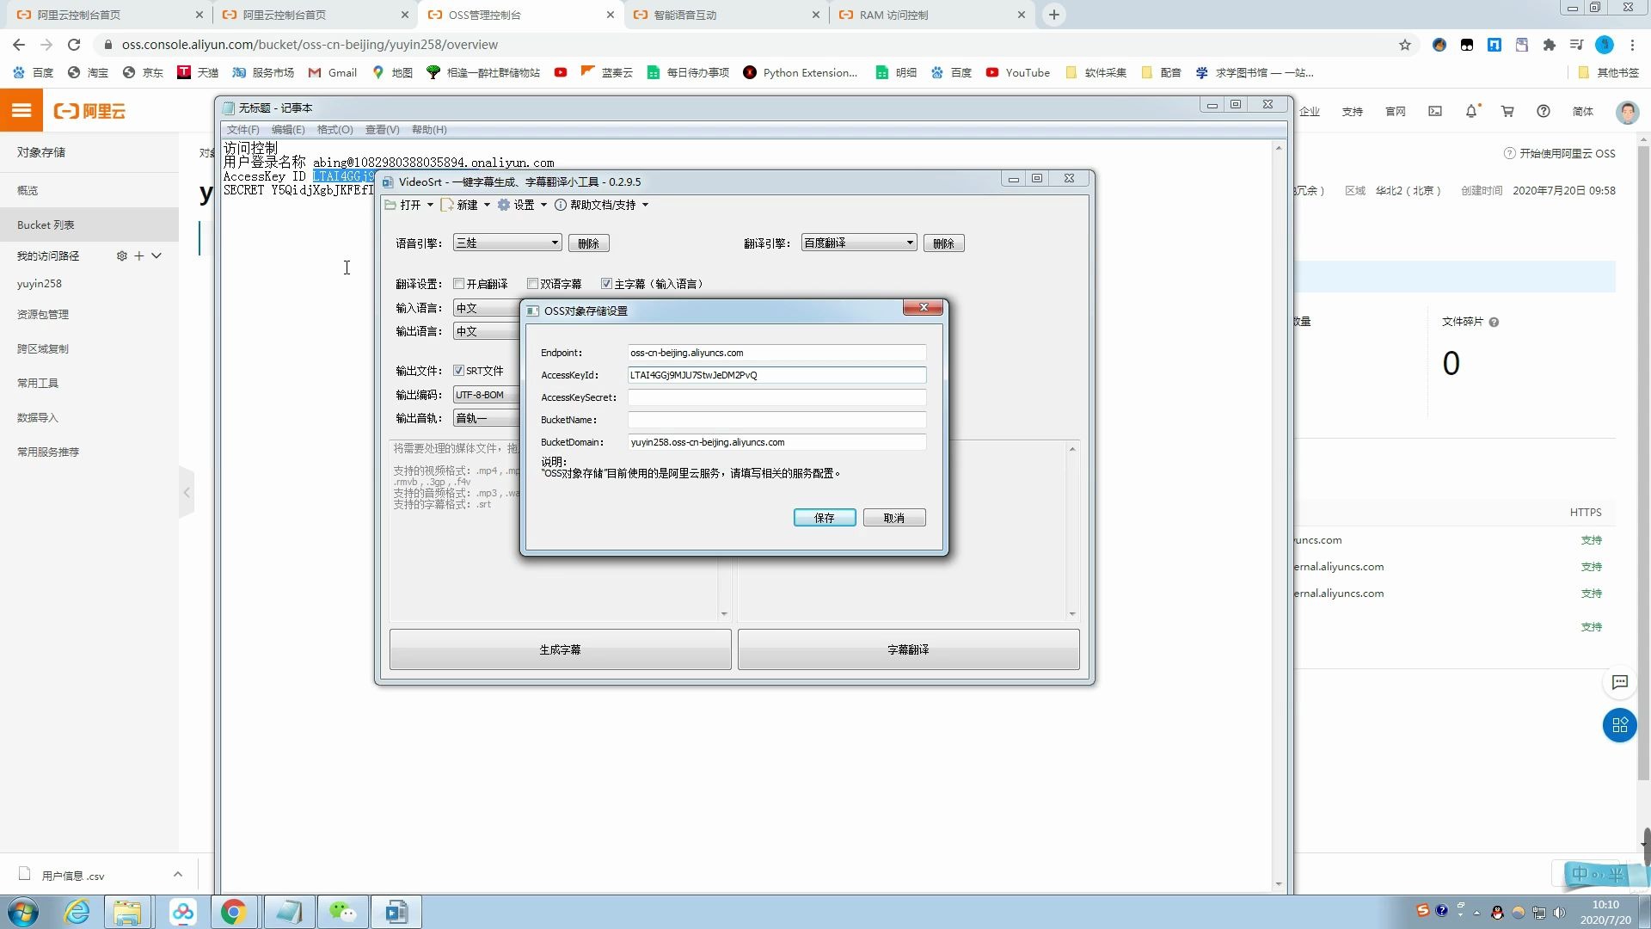This screenshot has height=929, width=1651.
Task: Uncheck the SRT文件 output checkbox
Action: click(459, 371)
